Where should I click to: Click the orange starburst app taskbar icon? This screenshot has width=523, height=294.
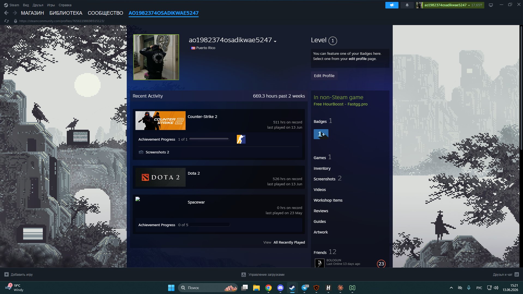(x=340, y=288)
